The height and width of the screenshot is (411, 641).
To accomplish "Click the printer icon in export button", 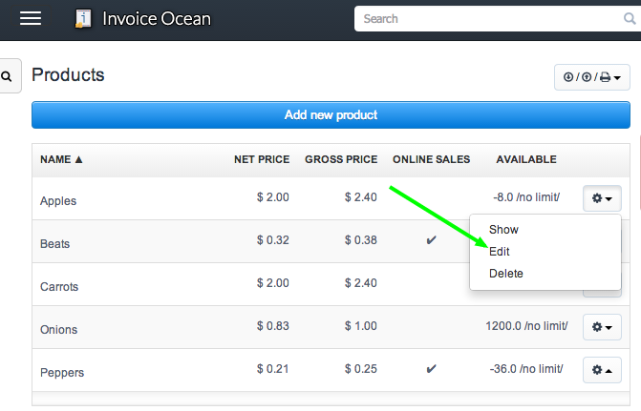I will 605,77.
